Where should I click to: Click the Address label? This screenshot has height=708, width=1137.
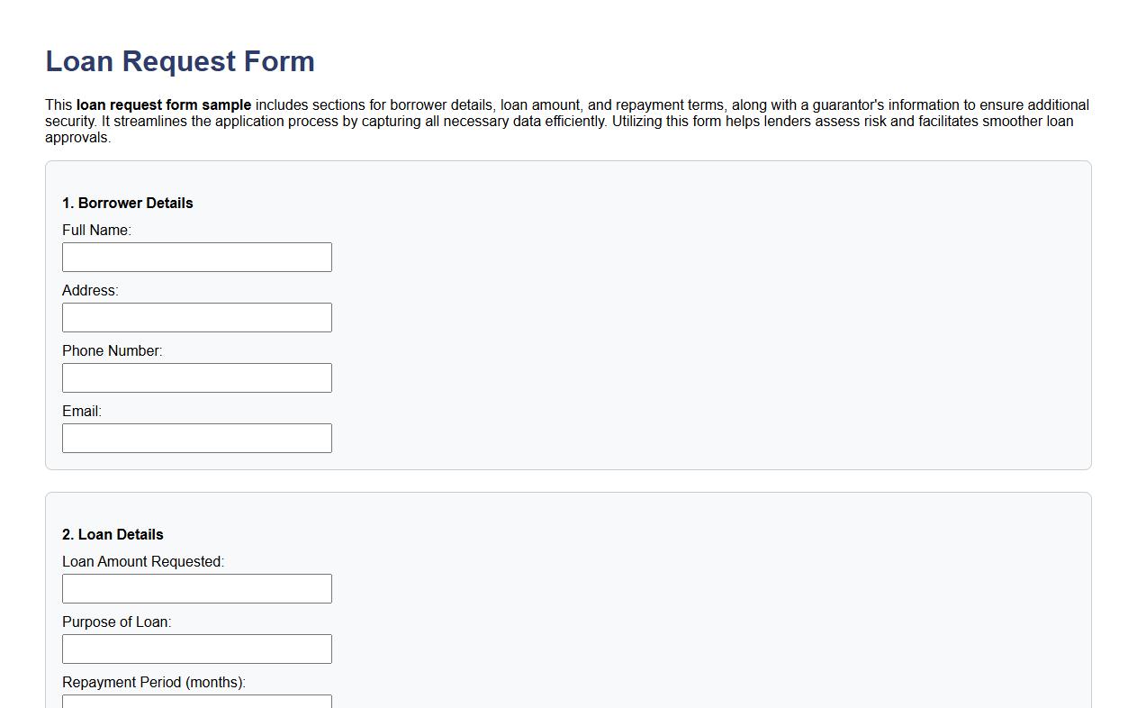coord(90,290)
